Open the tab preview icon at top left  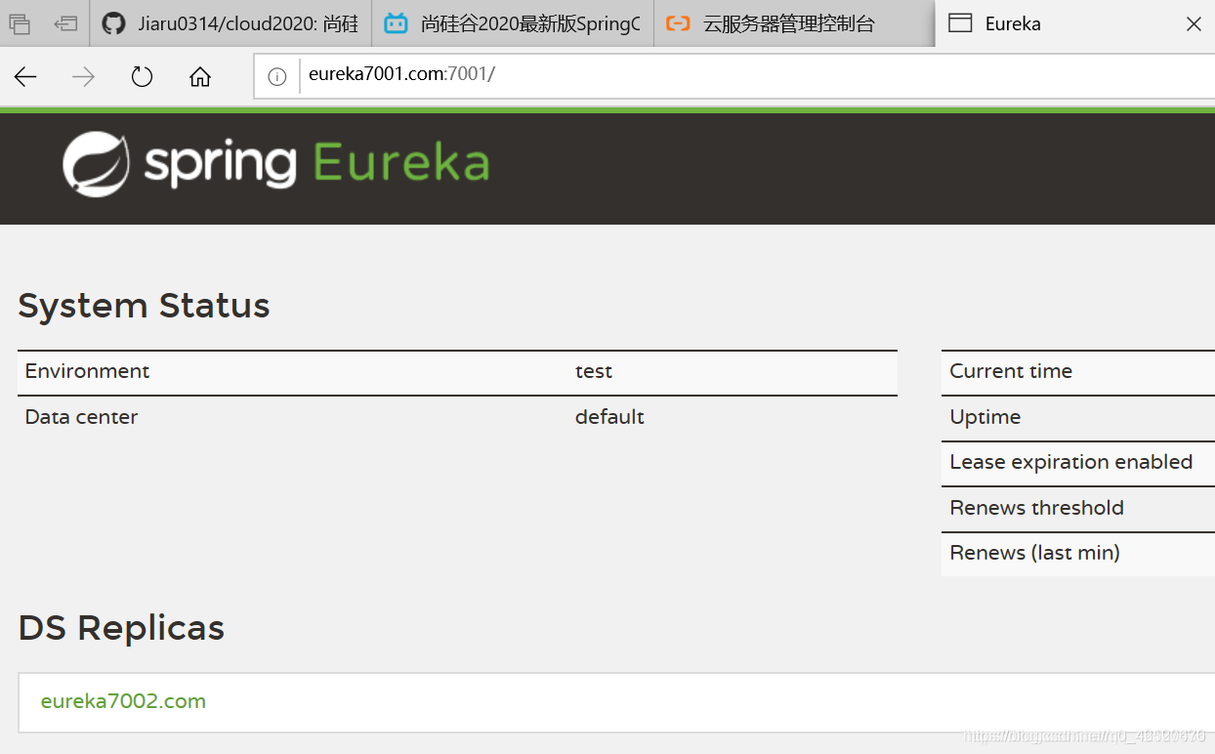pos(20,23)
